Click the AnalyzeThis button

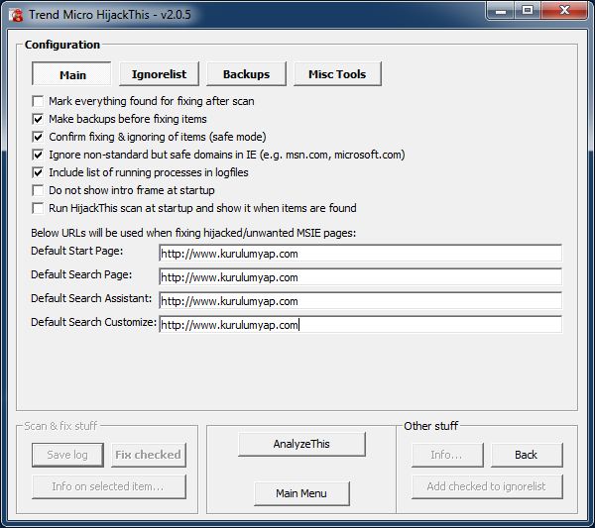tap(301, 444)
